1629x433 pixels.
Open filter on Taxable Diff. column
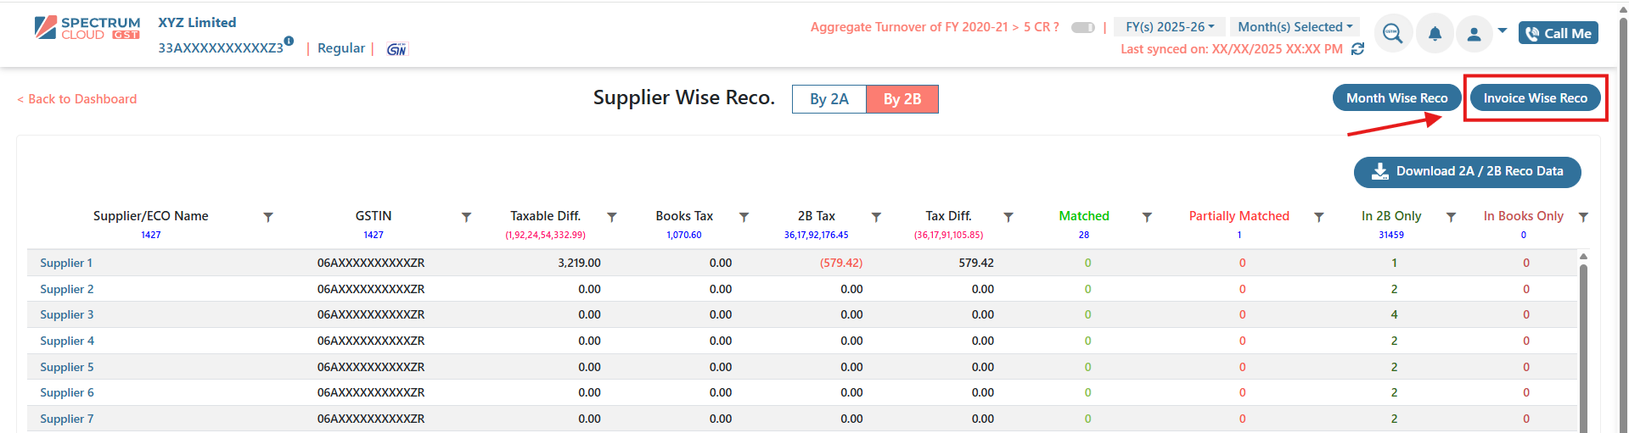pos(612,218)
